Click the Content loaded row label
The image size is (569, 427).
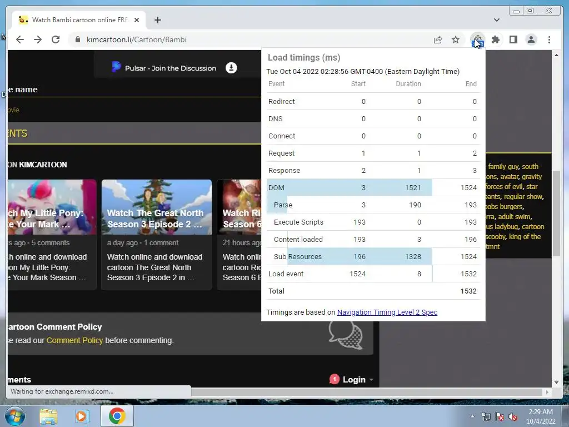point(298,240)
